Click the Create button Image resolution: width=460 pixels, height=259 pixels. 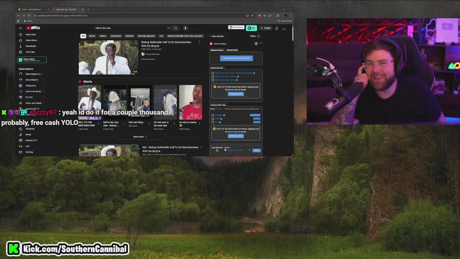tap(266, 28)
